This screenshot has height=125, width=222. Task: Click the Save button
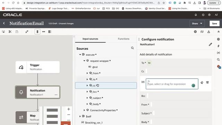pyautogui.click(x=214, y=24)
